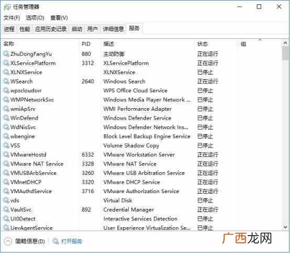Sort by the 名称 column header
This screenshot has width=290, height=253.
pos(9,44)
